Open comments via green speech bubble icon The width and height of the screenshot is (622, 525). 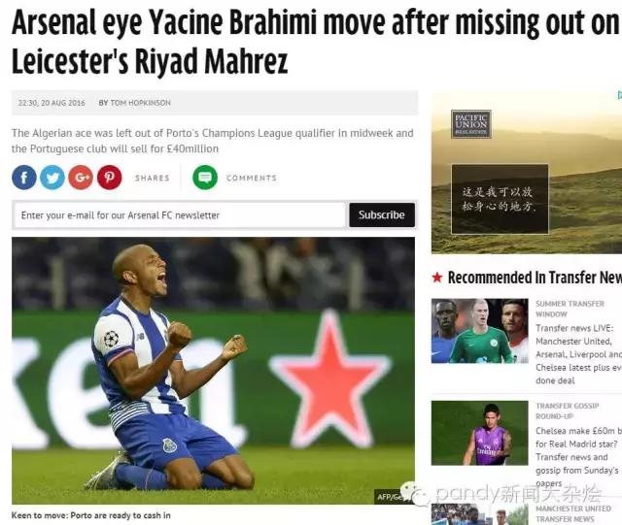pyautogui.click(x=205, y=178)
